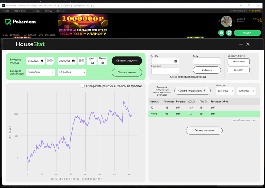Click the Закрыть menu item

[61, 11]
